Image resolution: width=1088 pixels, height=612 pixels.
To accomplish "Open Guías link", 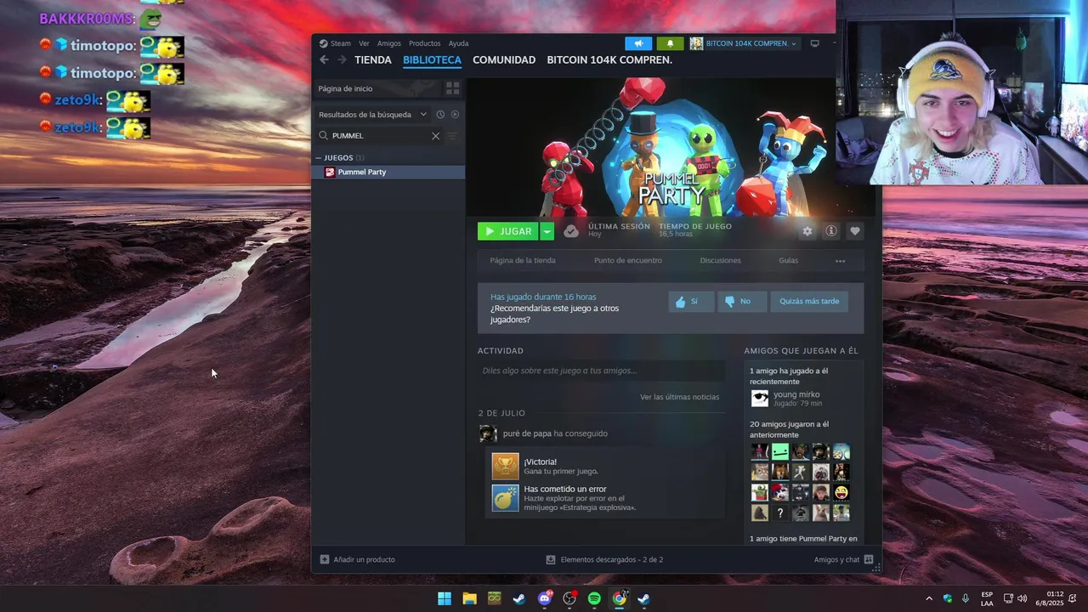I will pyautogui.click(x=788, y=261).
